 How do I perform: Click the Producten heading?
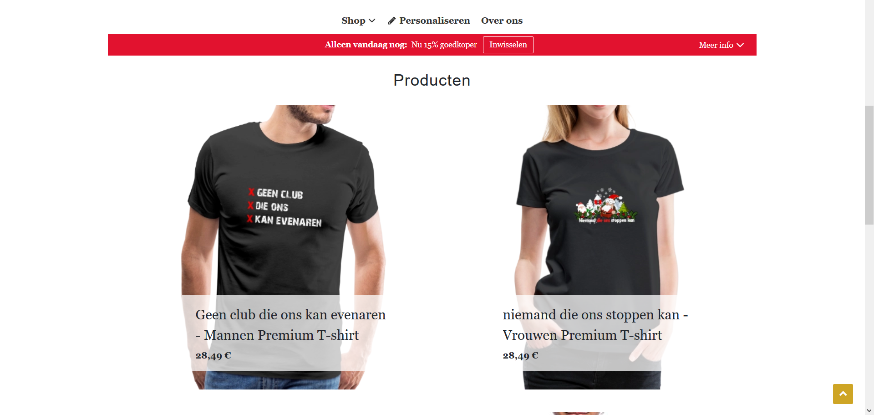pyautogui.click(x=432, y=80)
